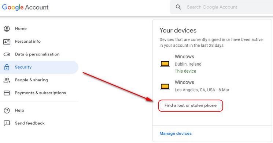Viewport: 273px width, 143px height.
Task: Click the search magnifier icon
Action: [x=178, y=7]
